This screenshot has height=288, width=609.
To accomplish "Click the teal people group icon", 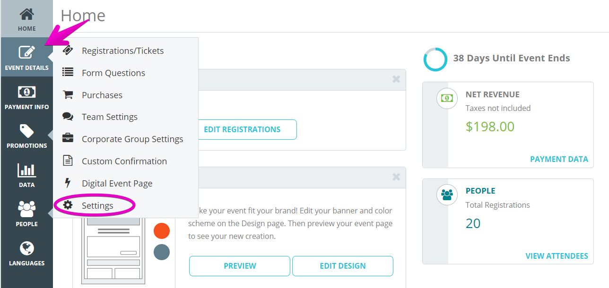I will [447, 195].
